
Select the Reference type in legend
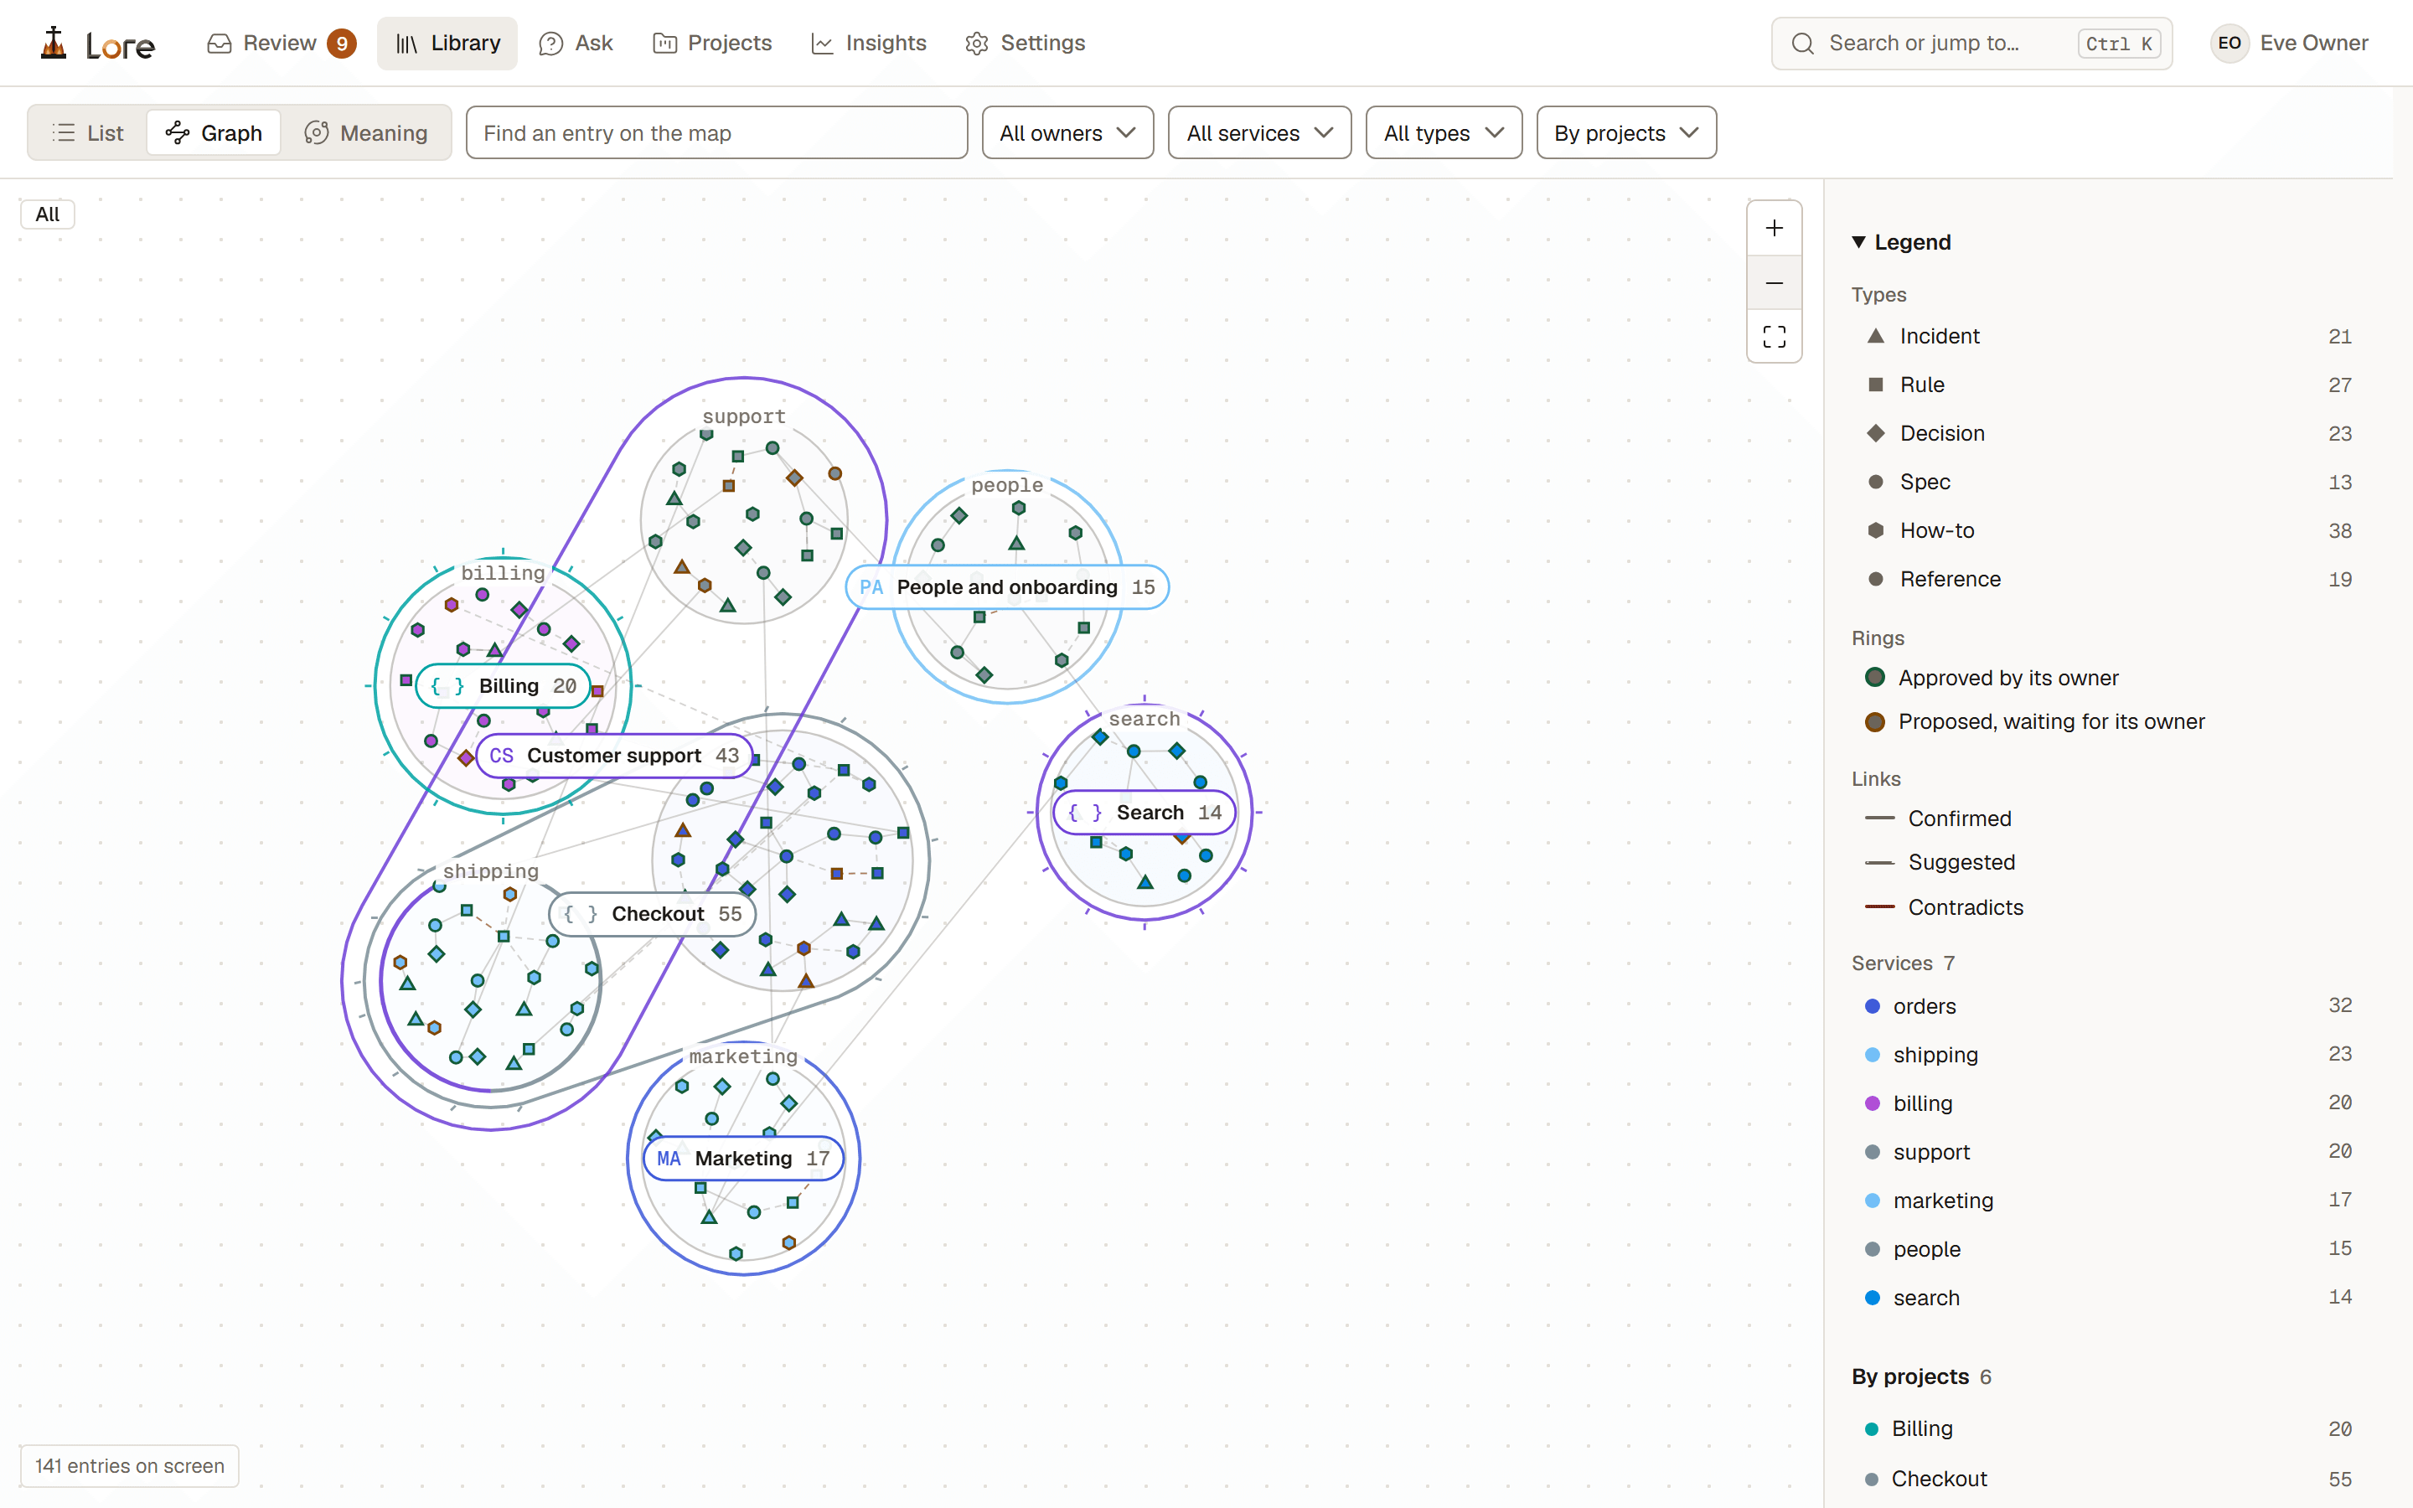[2108, 580]
